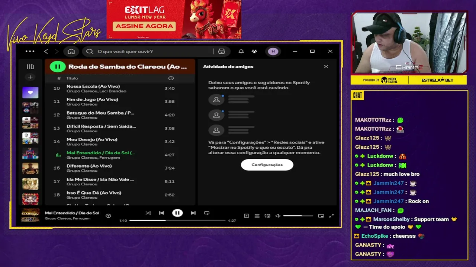Mute with the volume speaker icon
The width and height of the screenshot is (476, 267).
coord(278,216)
